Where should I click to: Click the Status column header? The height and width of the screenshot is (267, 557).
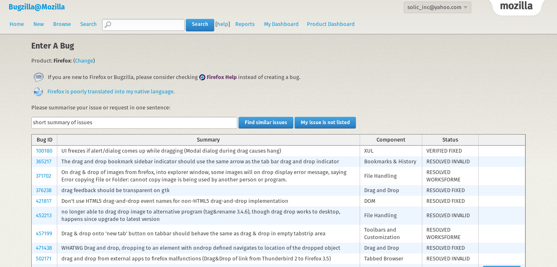pos(450,140)
